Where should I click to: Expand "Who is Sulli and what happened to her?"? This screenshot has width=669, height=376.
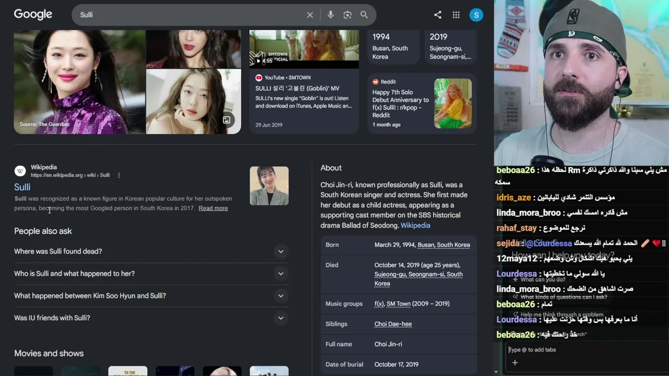(x=151, y=274)
